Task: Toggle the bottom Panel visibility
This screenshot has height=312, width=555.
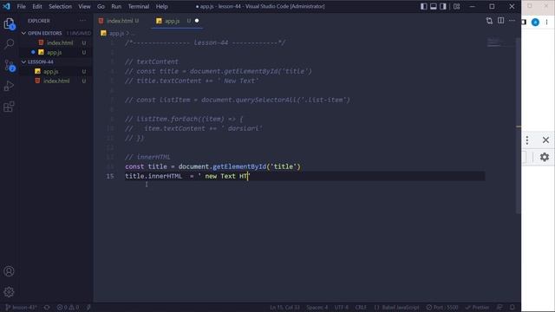Action: 434,6
